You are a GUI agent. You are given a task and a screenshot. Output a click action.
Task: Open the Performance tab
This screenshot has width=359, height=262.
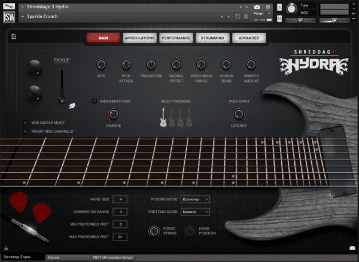[176, 38]
